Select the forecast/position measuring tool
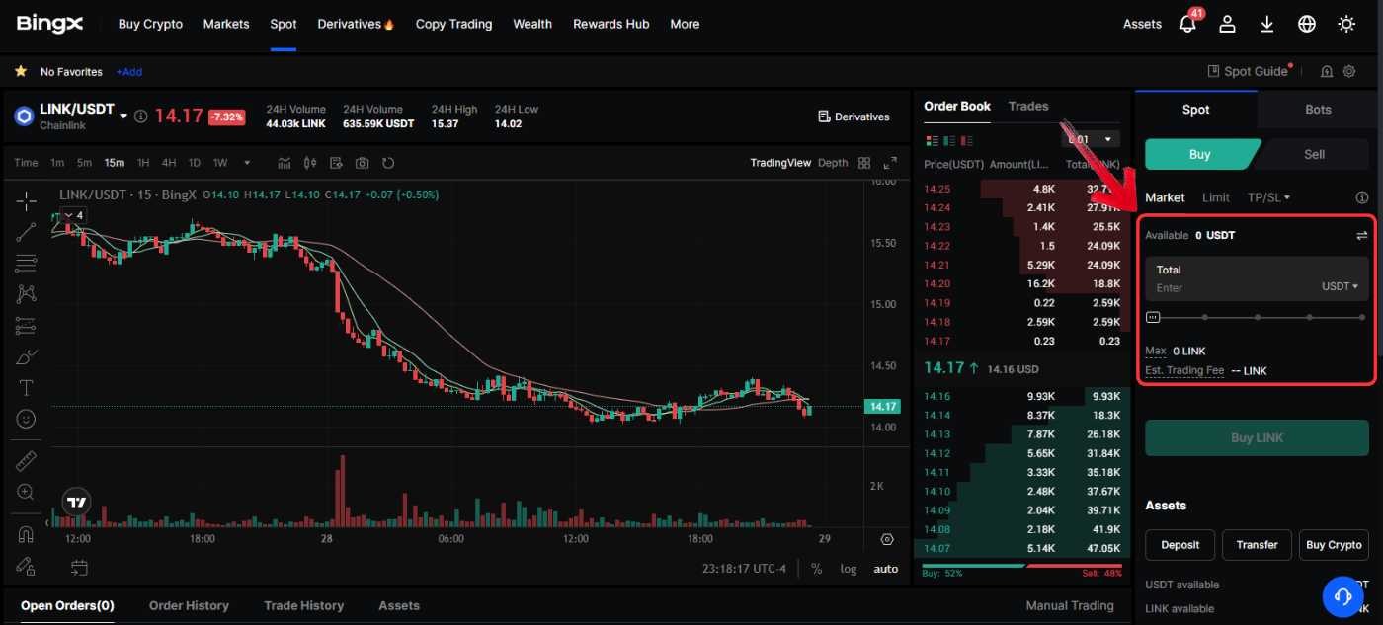 27,325
